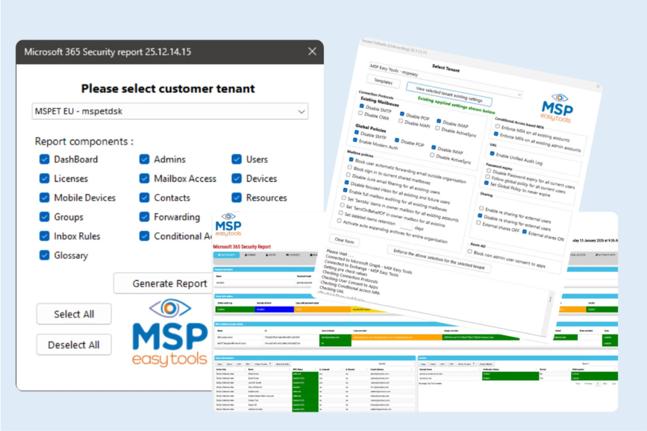Check Enable re sharing for external users
Image resolution: width=647 pixels, height=431 pixels.
482,207
